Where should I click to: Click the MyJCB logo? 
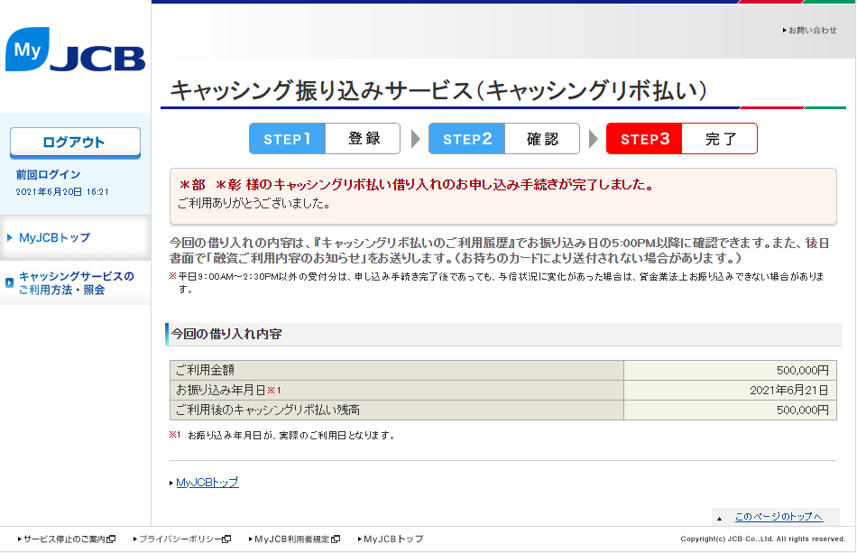(75, 51)
